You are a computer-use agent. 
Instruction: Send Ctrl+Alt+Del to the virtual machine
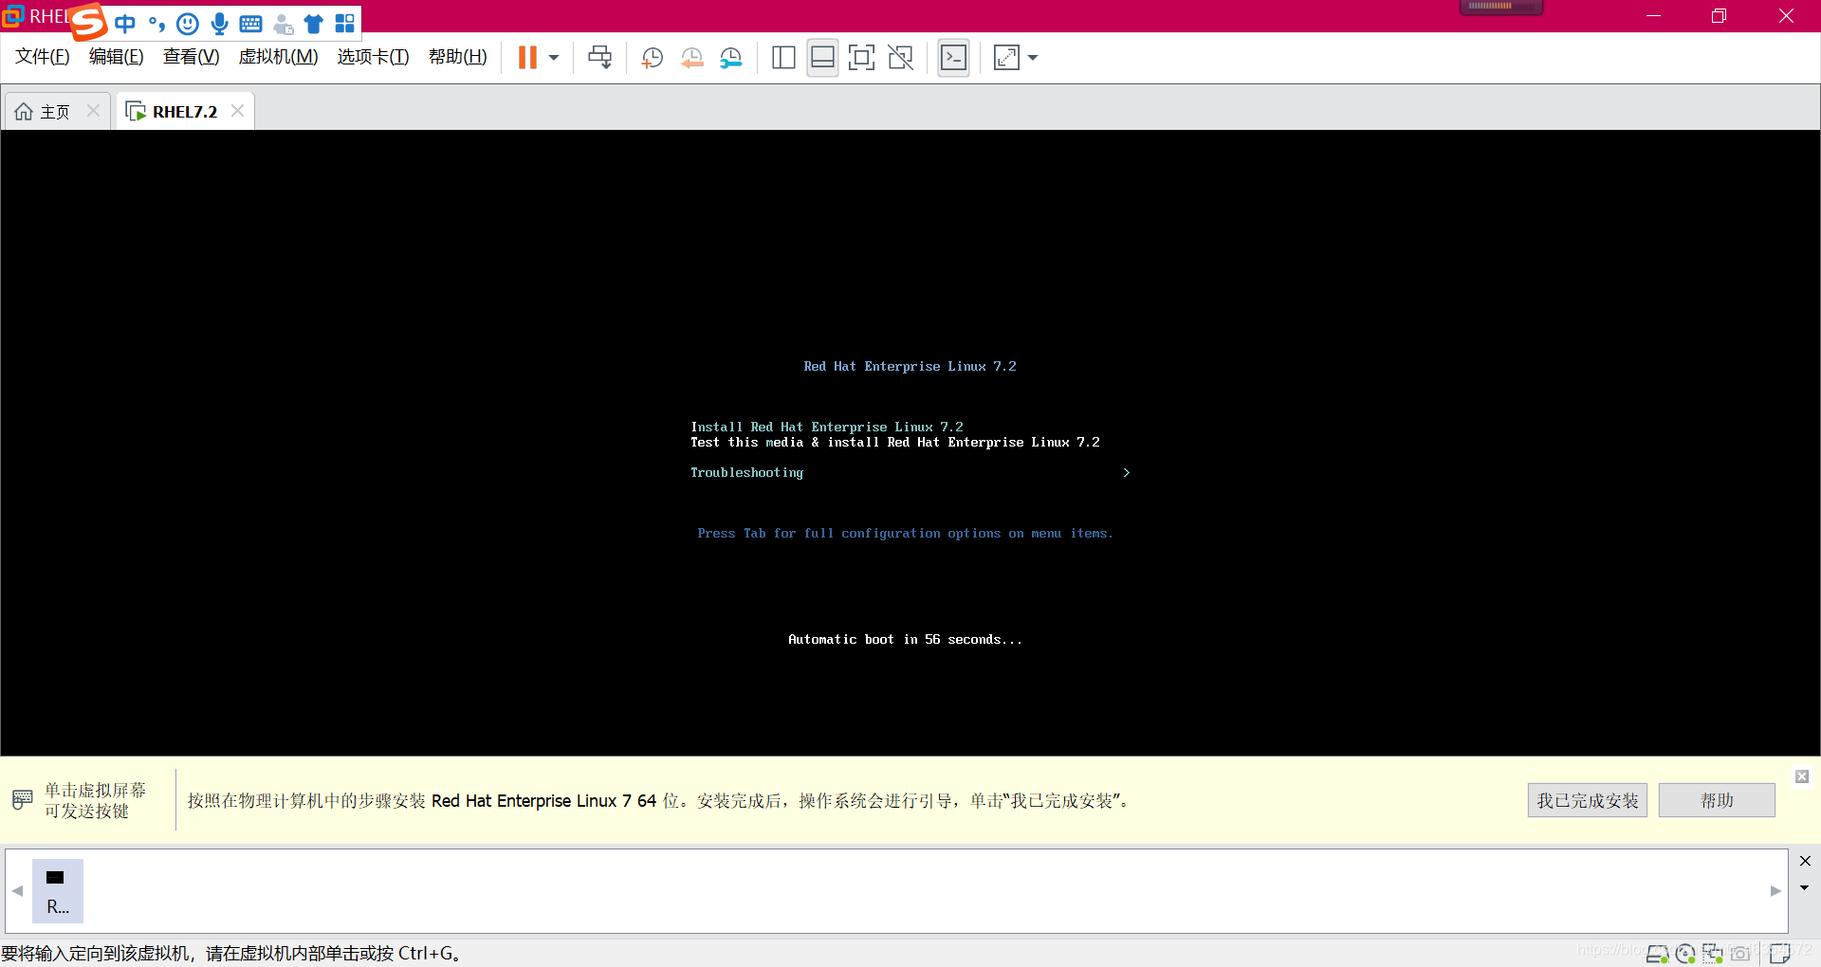coord(599,58)
